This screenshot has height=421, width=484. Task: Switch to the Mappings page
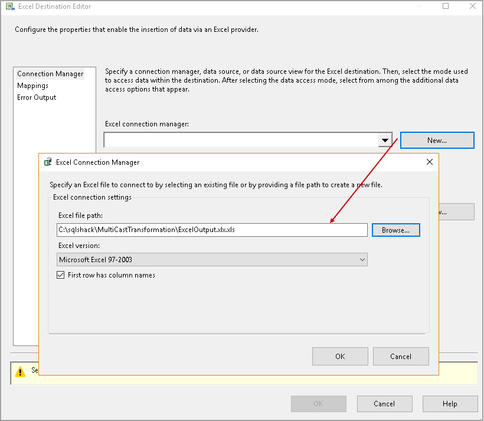(x=32, y=85)
